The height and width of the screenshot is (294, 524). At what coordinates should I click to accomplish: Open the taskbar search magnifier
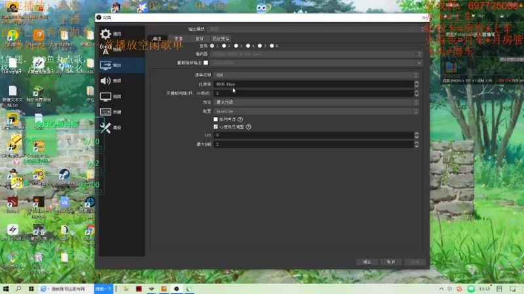(x=18, y=289)
